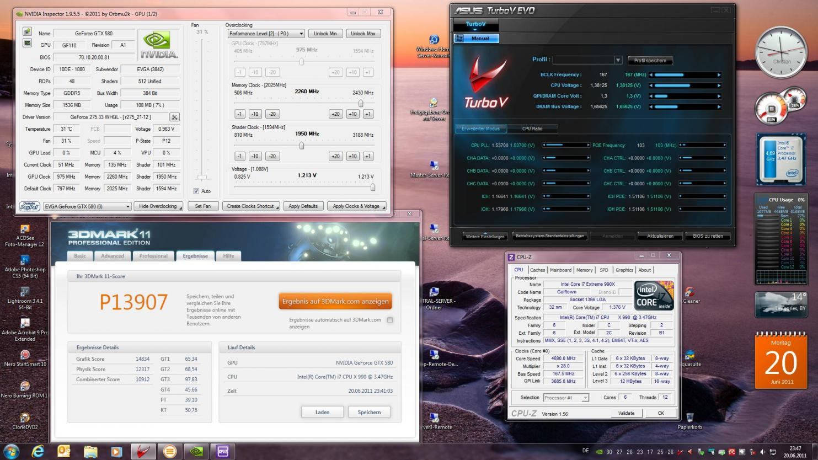
Task: Open the driver profile settings wrench icon
Action: pyautogui.click(x=174, y=117)
